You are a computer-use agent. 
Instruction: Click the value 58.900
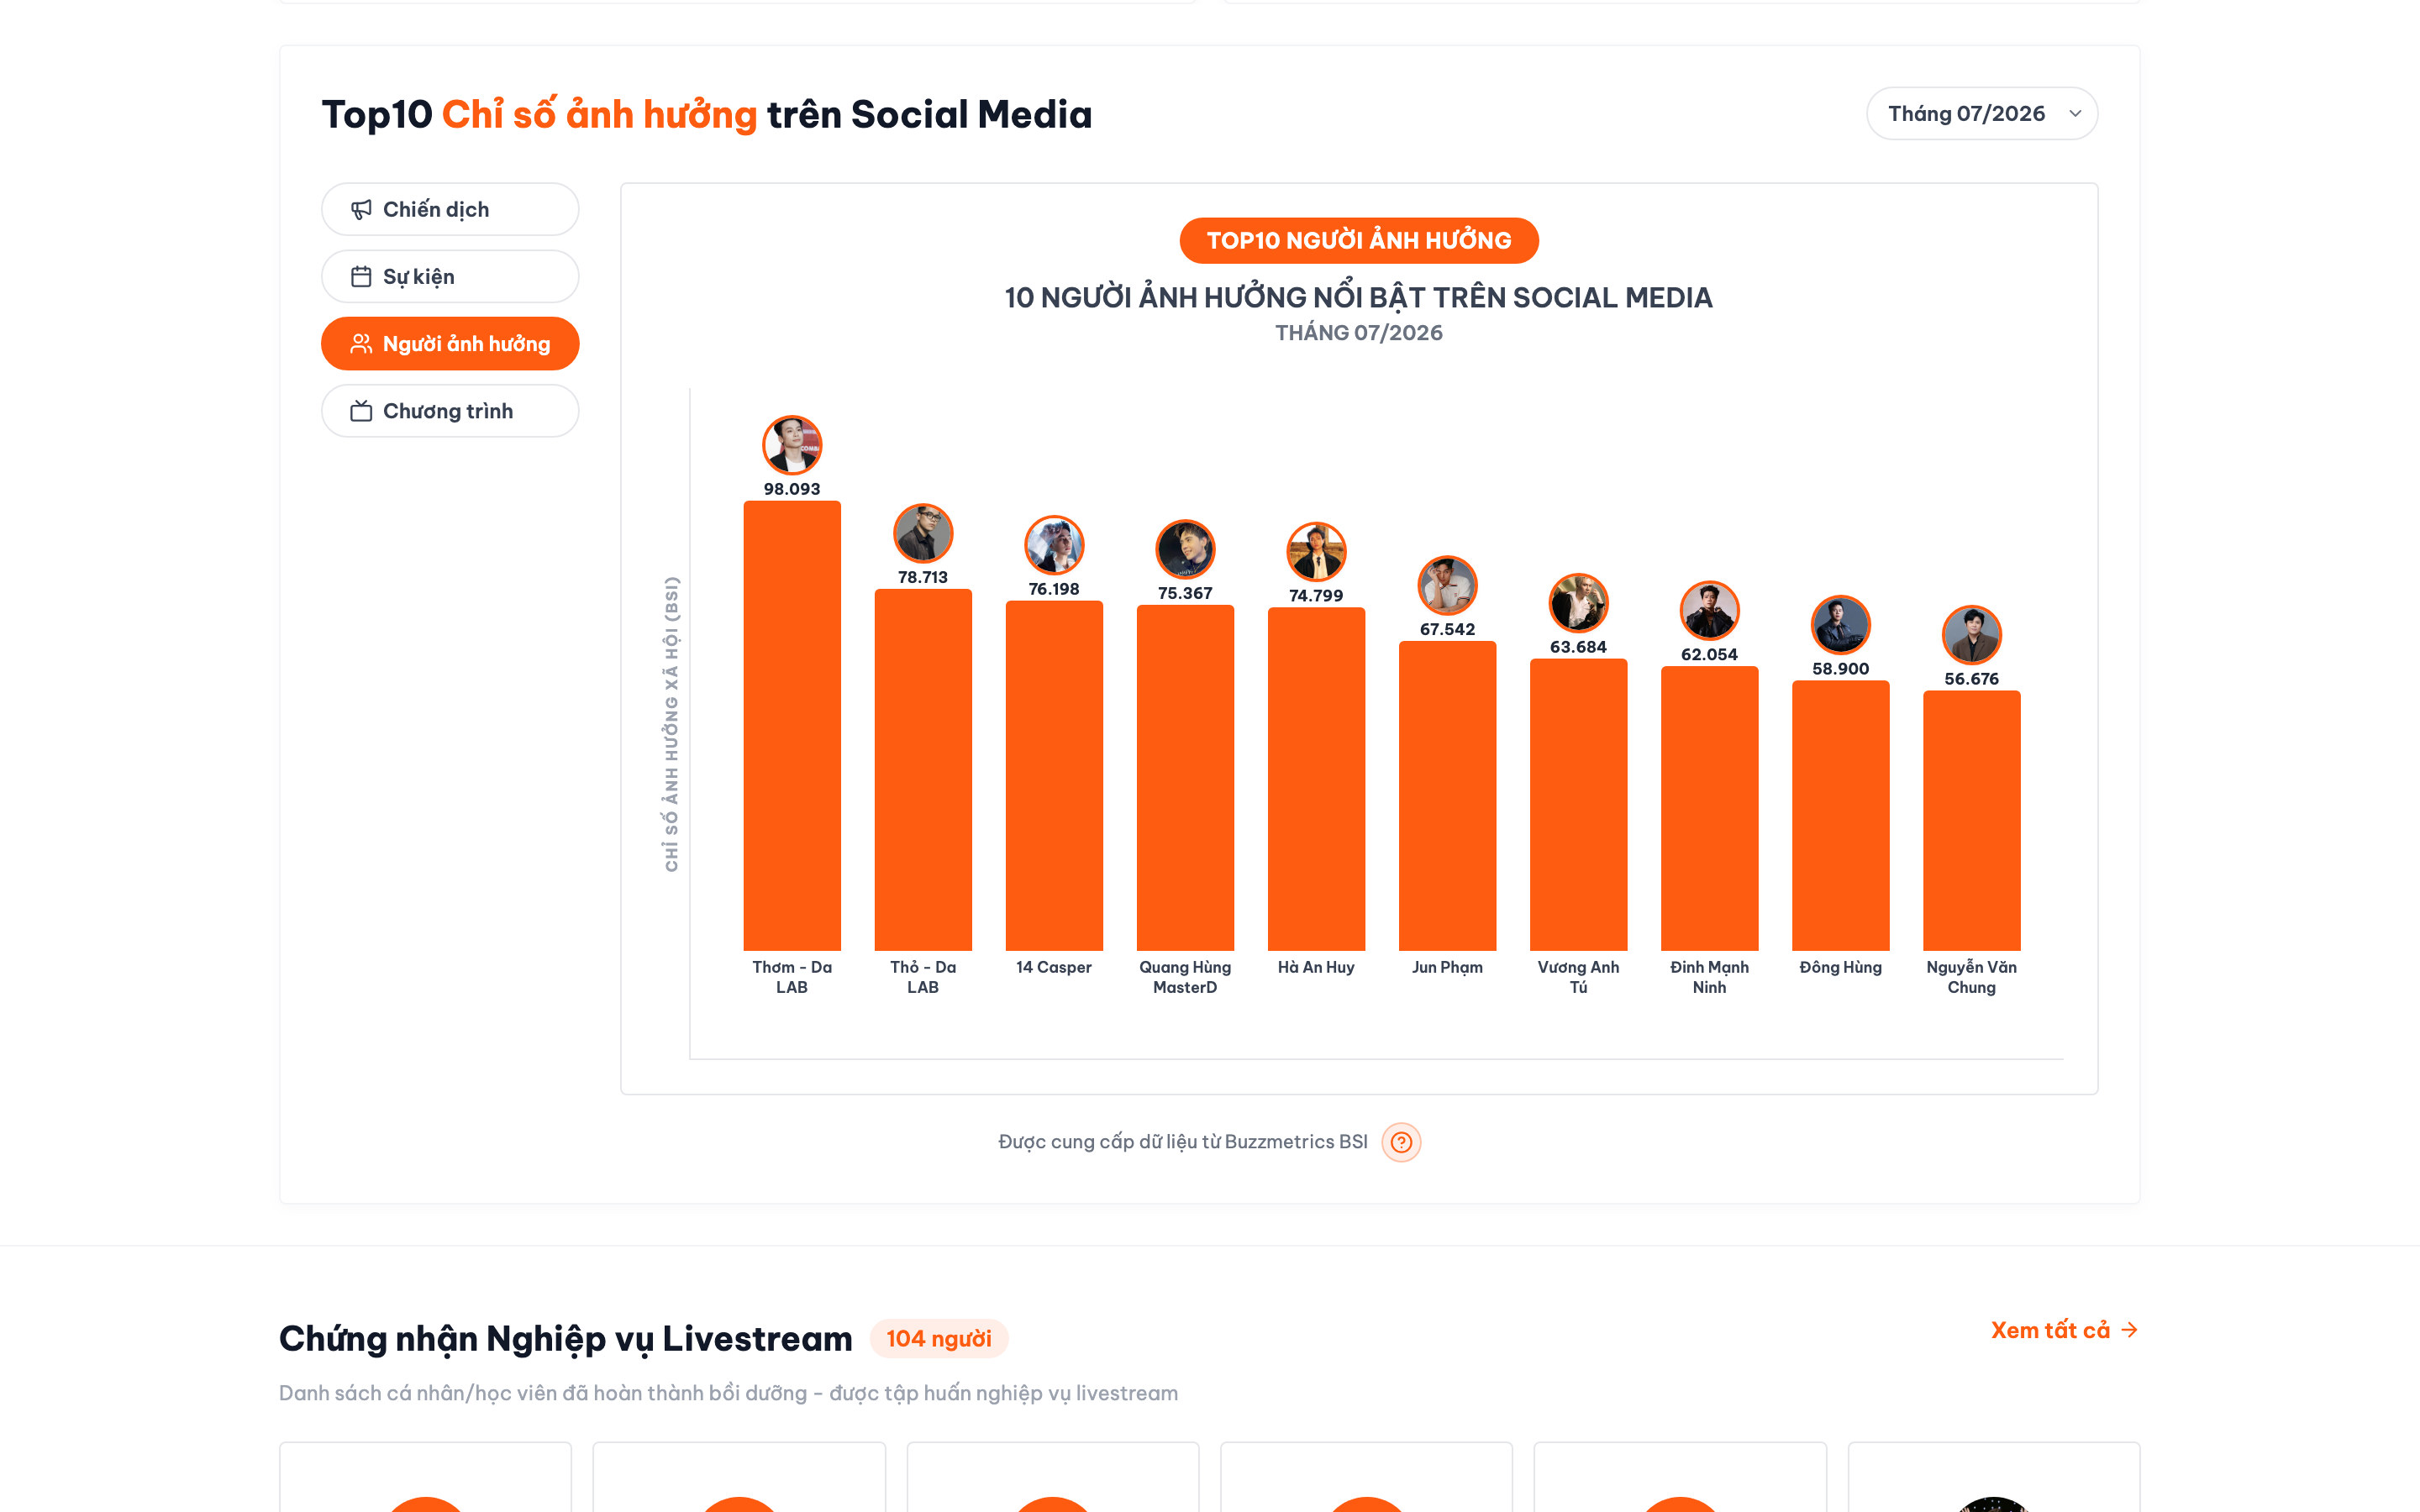(x=1840, y=669)
